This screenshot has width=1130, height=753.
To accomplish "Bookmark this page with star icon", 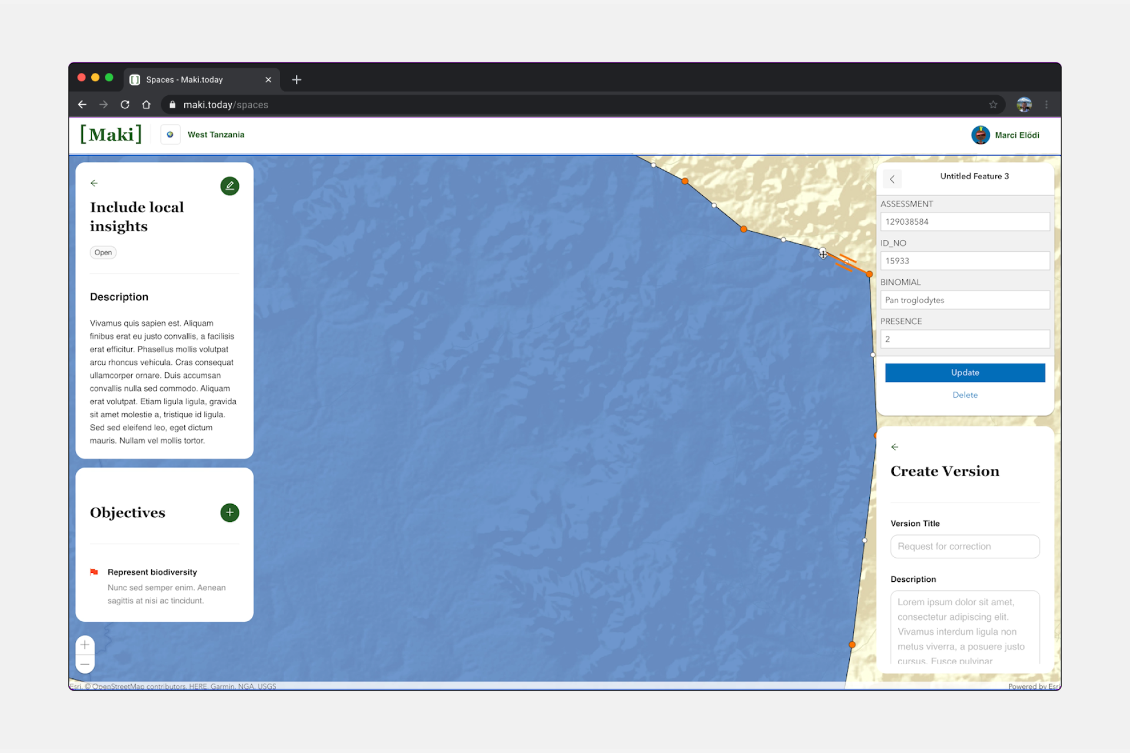I will click(993, 105).
